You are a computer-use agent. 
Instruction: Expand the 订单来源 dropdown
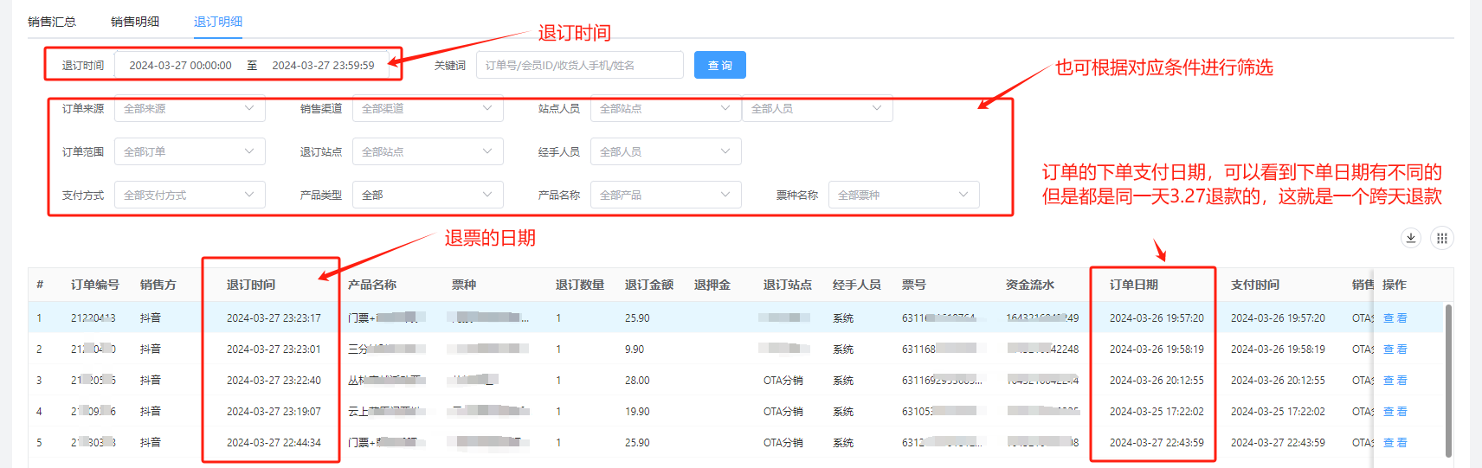click(190, 109)
